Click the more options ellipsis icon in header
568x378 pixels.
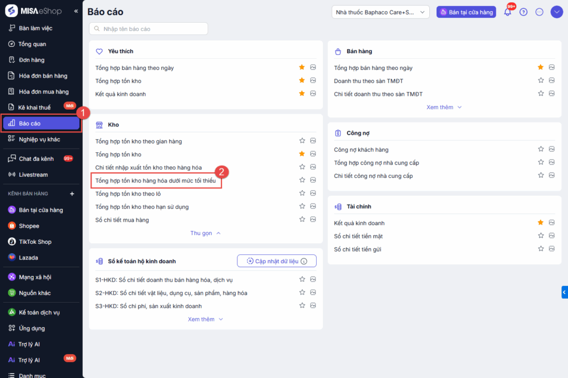(x=539, y=12)
